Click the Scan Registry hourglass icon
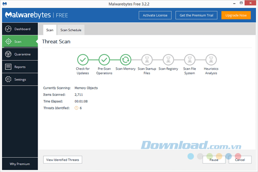Viewport: 258px width, 172px height. (168, 60)
